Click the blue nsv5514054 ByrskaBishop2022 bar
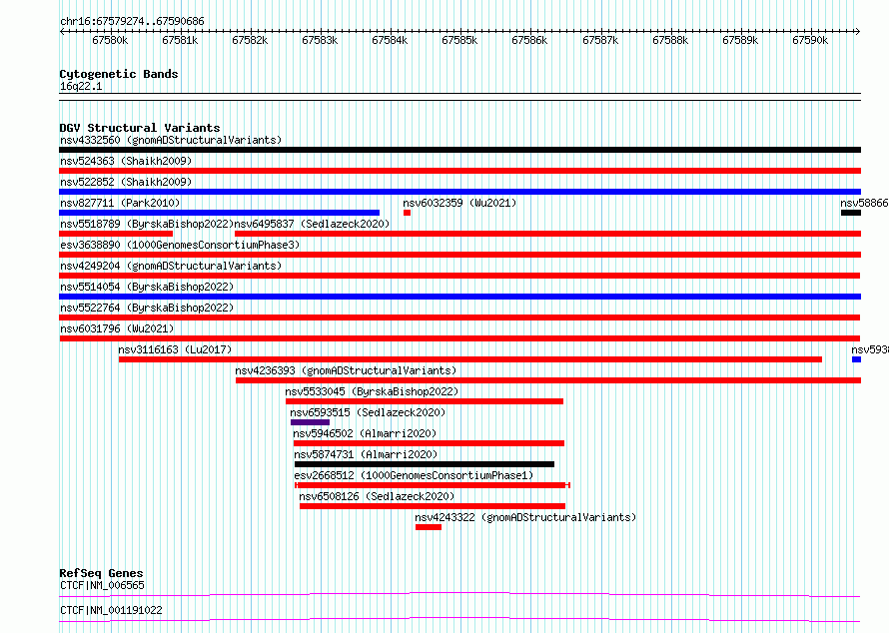The height and width of the screenshot is (633, 889). click(x=459, y=297)
